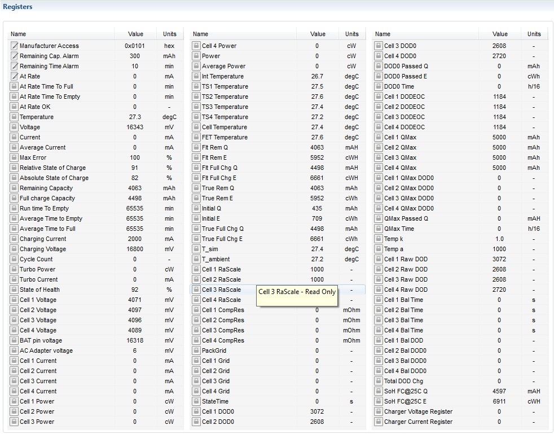Select the Absolute State of Charge label
554x434 pixels.
[x=54, y=178]
